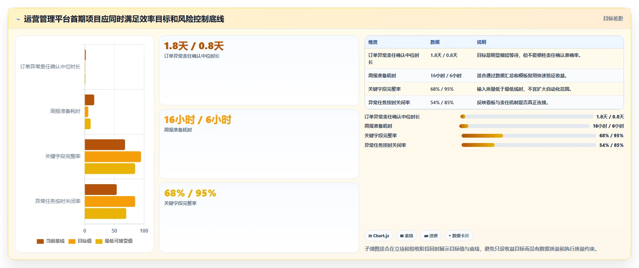Click chart y-axis label 订单异常责任确认中位时长
Viewport: 639px width, 268px height.
point(50,67)
